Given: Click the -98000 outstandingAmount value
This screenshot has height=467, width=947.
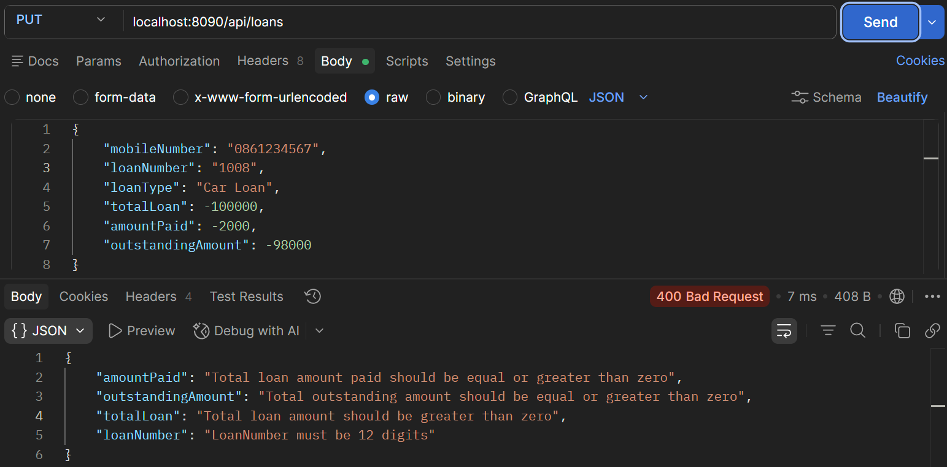Looking at the screenshot, I should point(288,245).
